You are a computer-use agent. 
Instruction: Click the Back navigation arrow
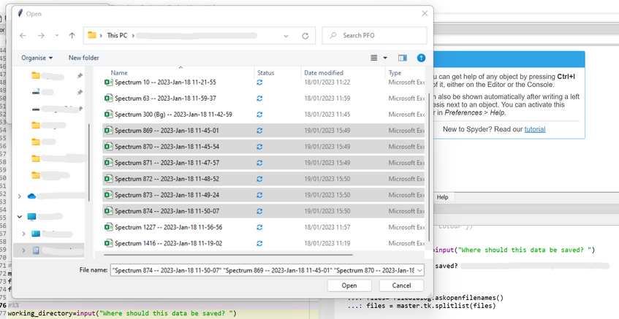23,35
